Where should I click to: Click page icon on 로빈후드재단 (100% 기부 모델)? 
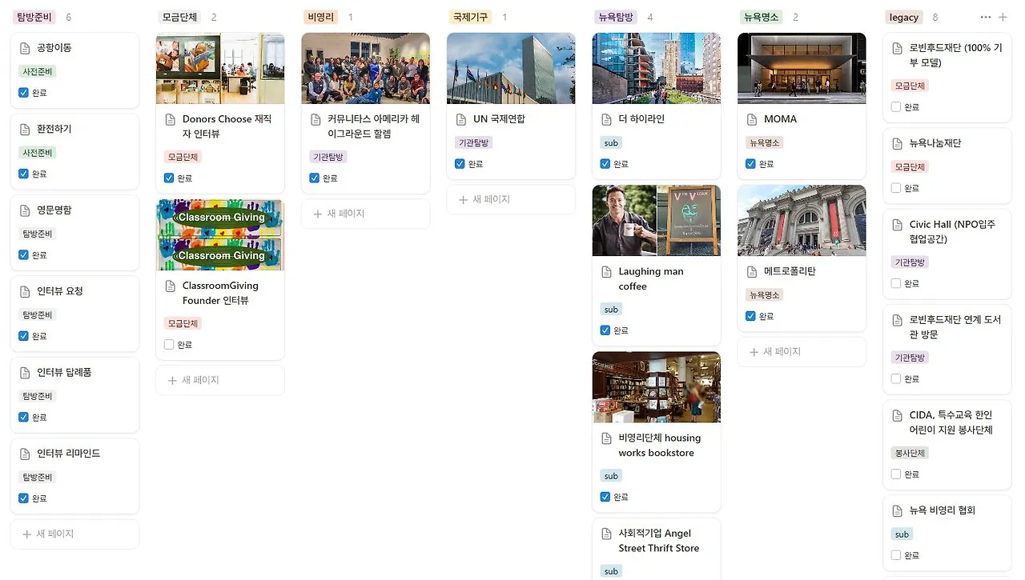pos(897,48)
